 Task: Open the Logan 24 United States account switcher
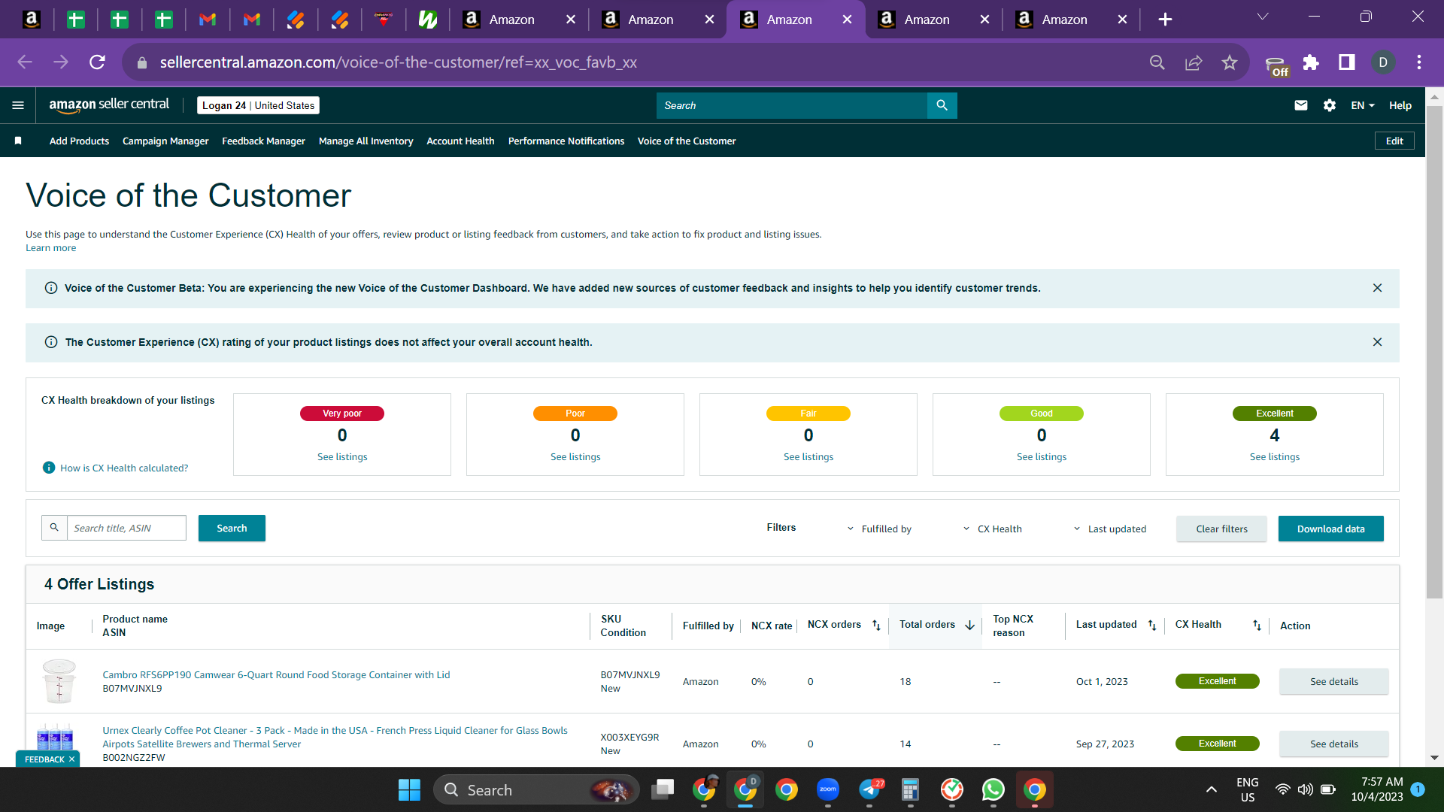258,105
